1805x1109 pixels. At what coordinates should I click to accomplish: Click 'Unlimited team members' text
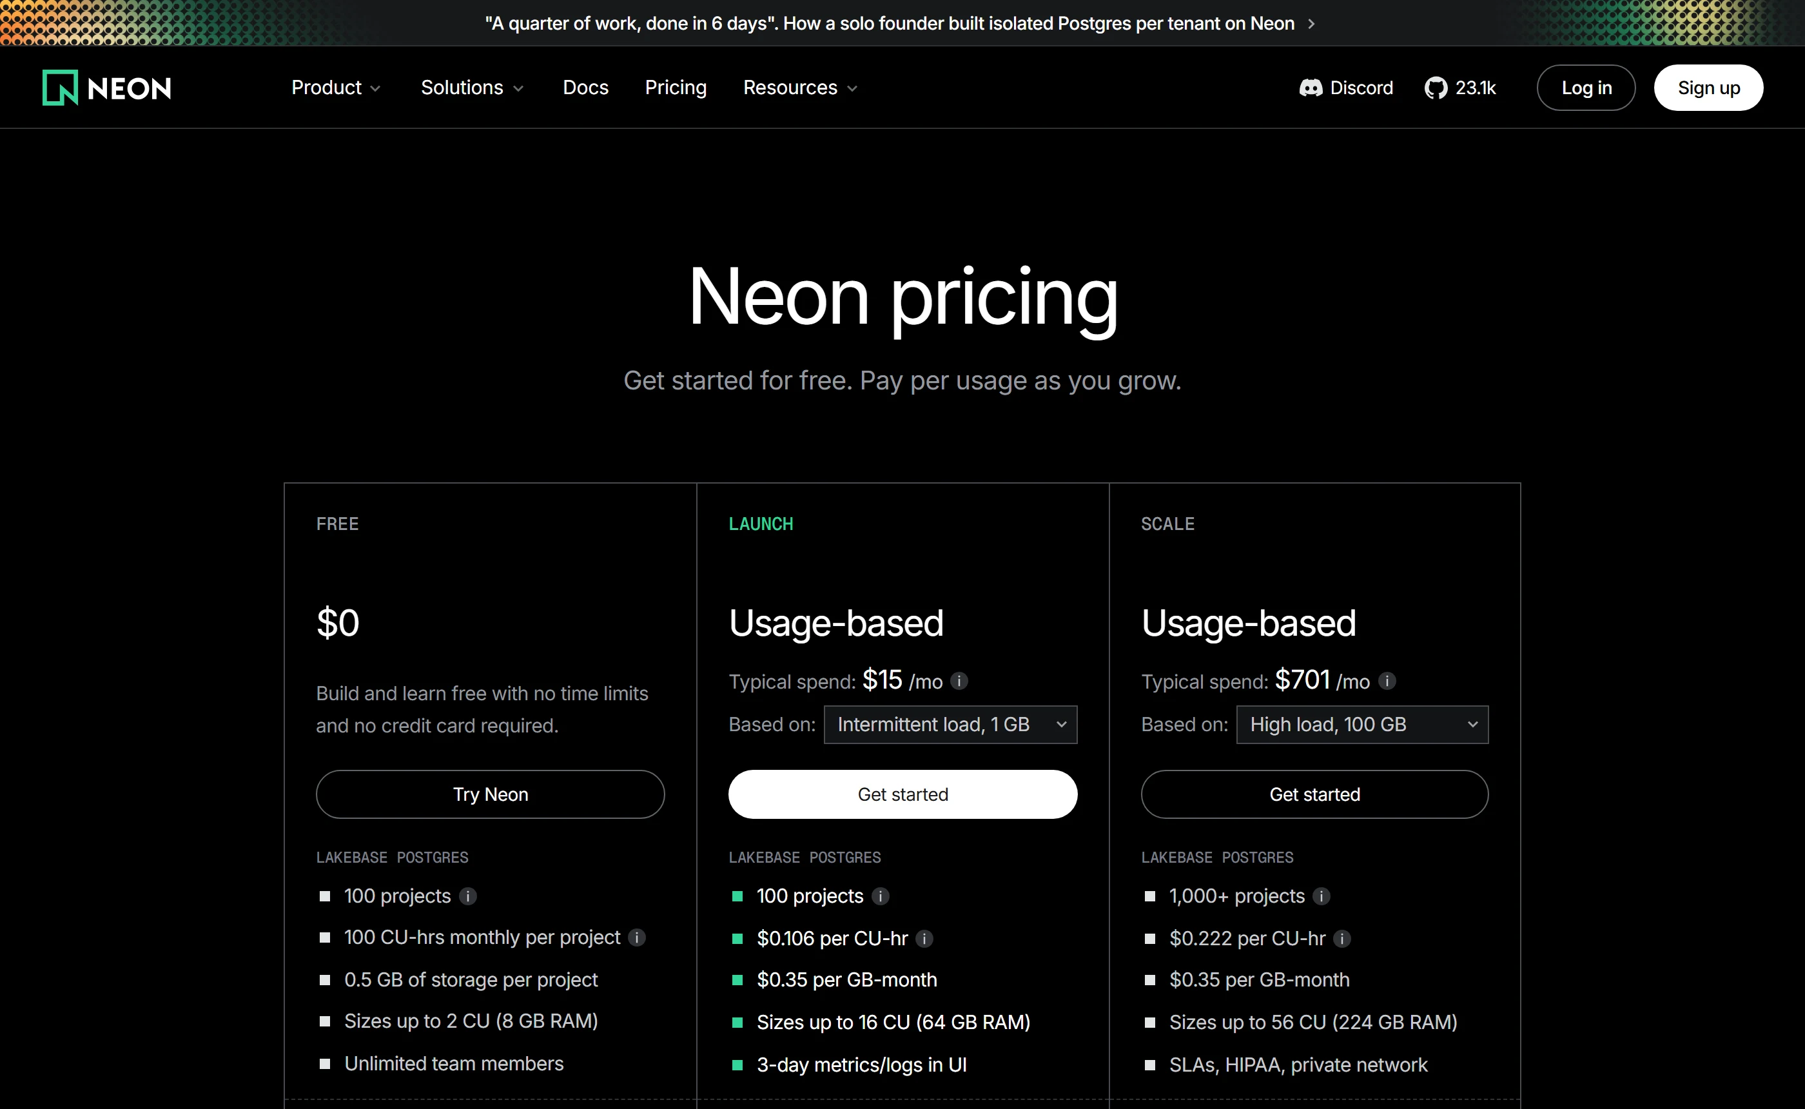tap(454, 1063)
